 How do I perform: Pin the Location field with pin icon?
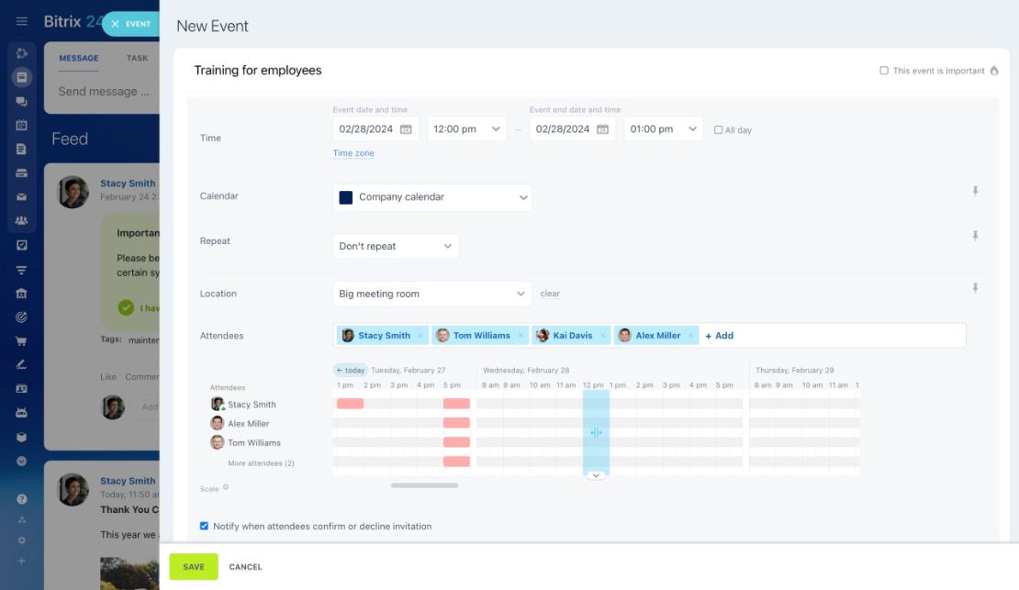[x=975, y=288]
